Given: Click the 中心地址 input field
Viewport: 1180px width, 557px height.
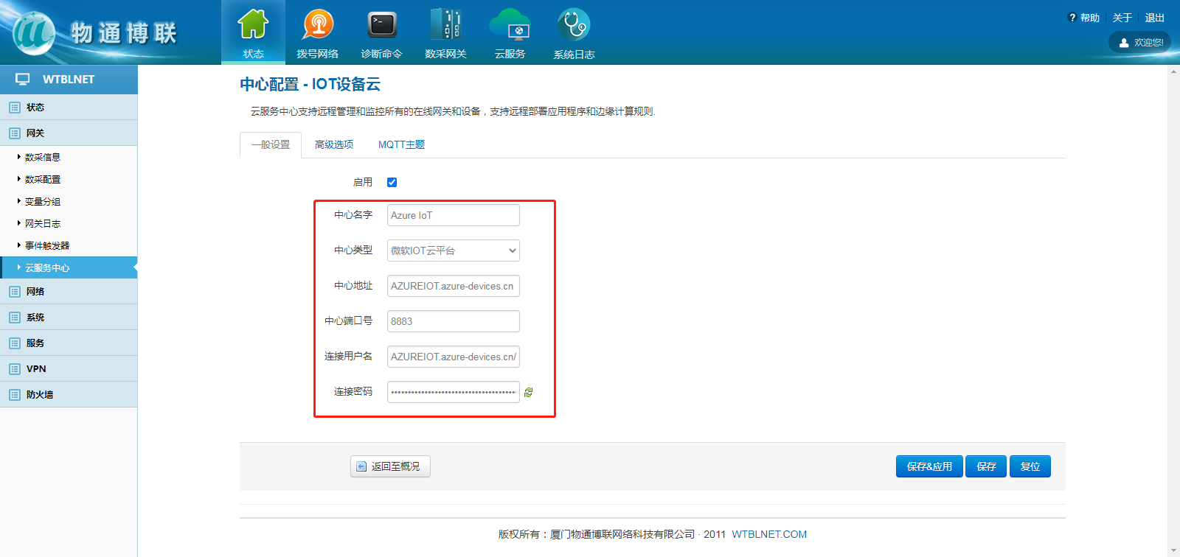Looking at the screenshot, I should [454, 286].
